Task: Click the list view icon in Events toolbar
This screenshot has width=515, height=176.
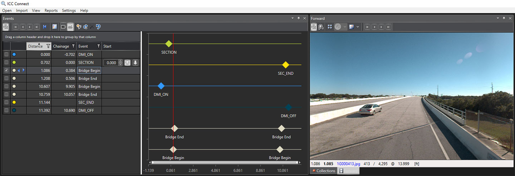Action: point(55,27)
